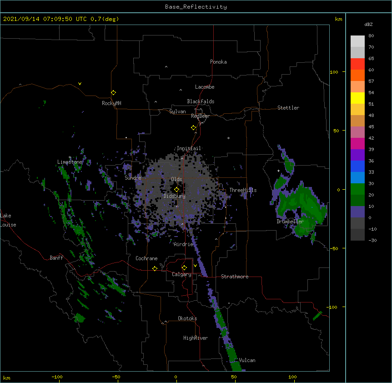Viewport: 392px width, 383px height.
Task: Click the Base_Reflectivity title
Action: (196, 7)
